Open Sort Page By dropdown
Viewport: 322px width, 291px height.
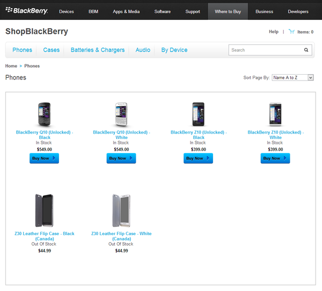pos(292,77)
